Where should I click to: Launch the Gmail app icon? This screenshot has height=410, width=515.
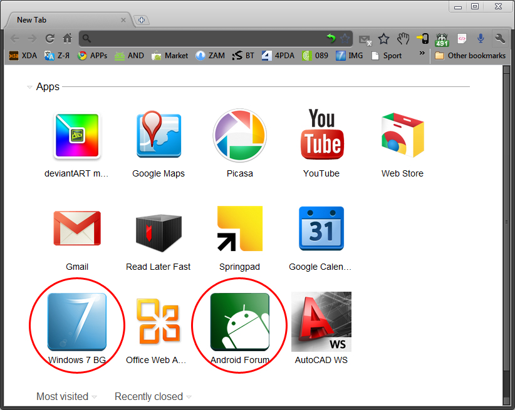77,228
